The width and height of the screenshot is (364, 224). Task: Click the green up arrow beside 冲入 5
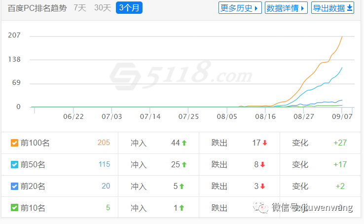coord(182,186)
